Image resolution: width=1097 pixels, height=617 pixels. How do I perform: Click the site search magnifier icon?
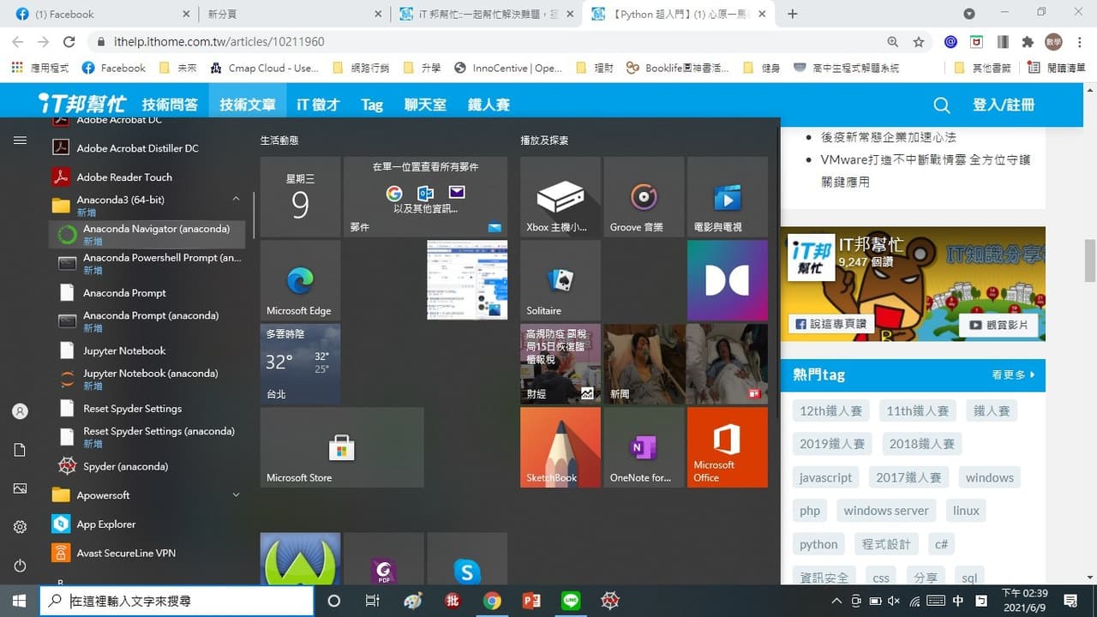[941, 105]
